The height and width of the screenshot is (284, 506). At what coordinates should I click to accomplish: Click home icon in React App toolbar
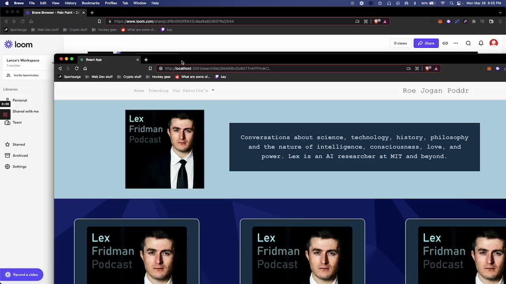[x=85, y=68]
